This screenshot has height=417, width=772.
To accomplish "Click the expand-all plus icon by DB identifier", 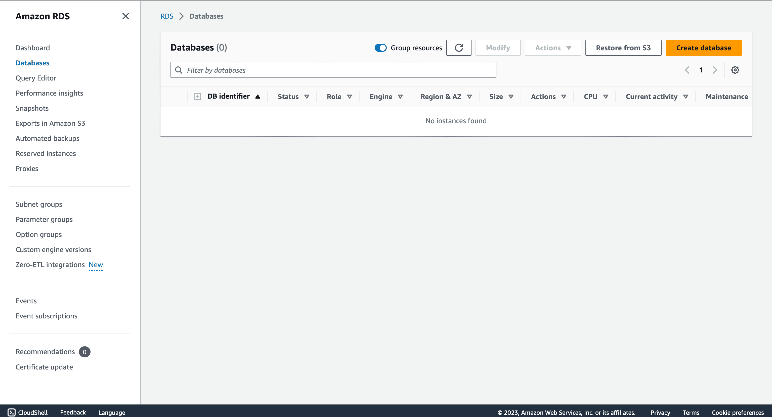I will click(197, 97).
